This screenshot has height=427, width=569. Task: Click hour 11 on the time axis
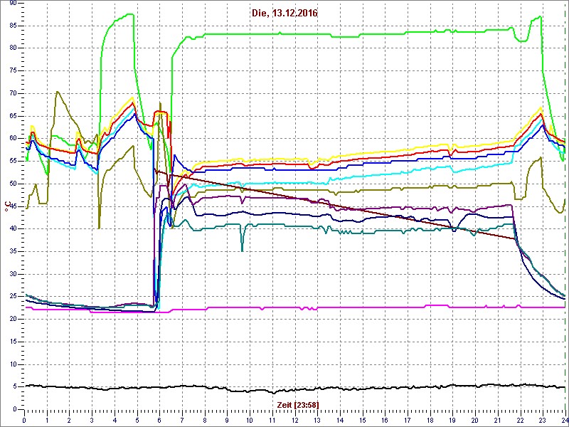[272, 418]
